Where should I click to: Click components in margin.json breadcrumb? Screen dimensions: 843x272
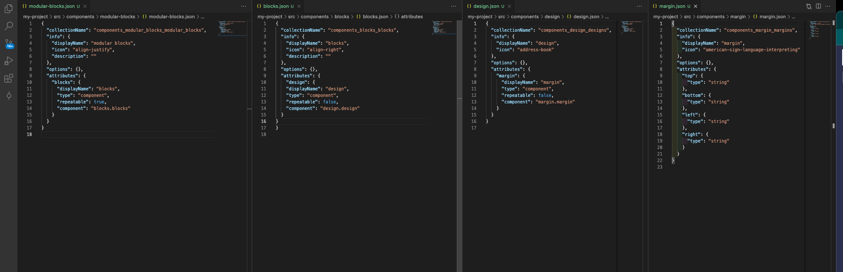(x=711, y=17)
